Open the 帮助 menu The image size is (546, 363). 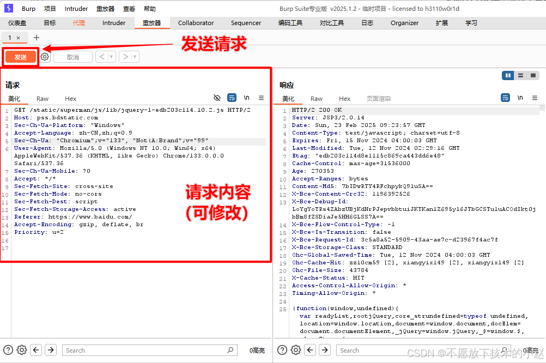(x=150, y=9)
